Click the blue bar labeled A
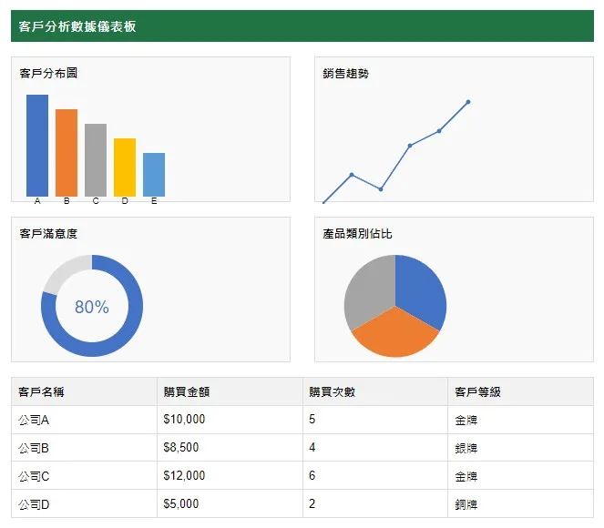The image size is (604, 528). pyautogui.click(x=37, y=146)
